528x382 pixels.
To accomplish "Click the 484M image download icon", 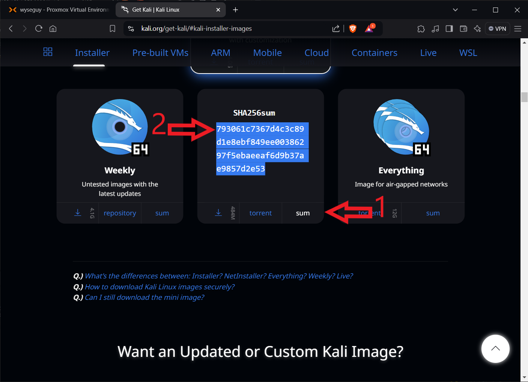I will point(218,213).
